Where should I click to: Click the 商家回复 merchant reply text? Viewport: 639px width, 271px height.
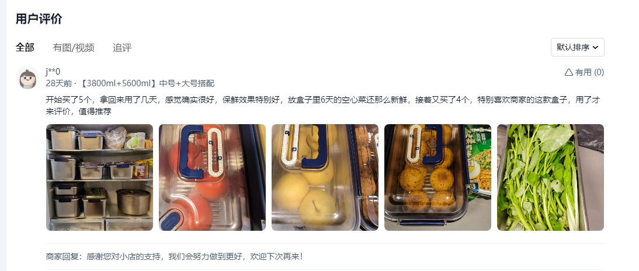click(x=175, y=257)
